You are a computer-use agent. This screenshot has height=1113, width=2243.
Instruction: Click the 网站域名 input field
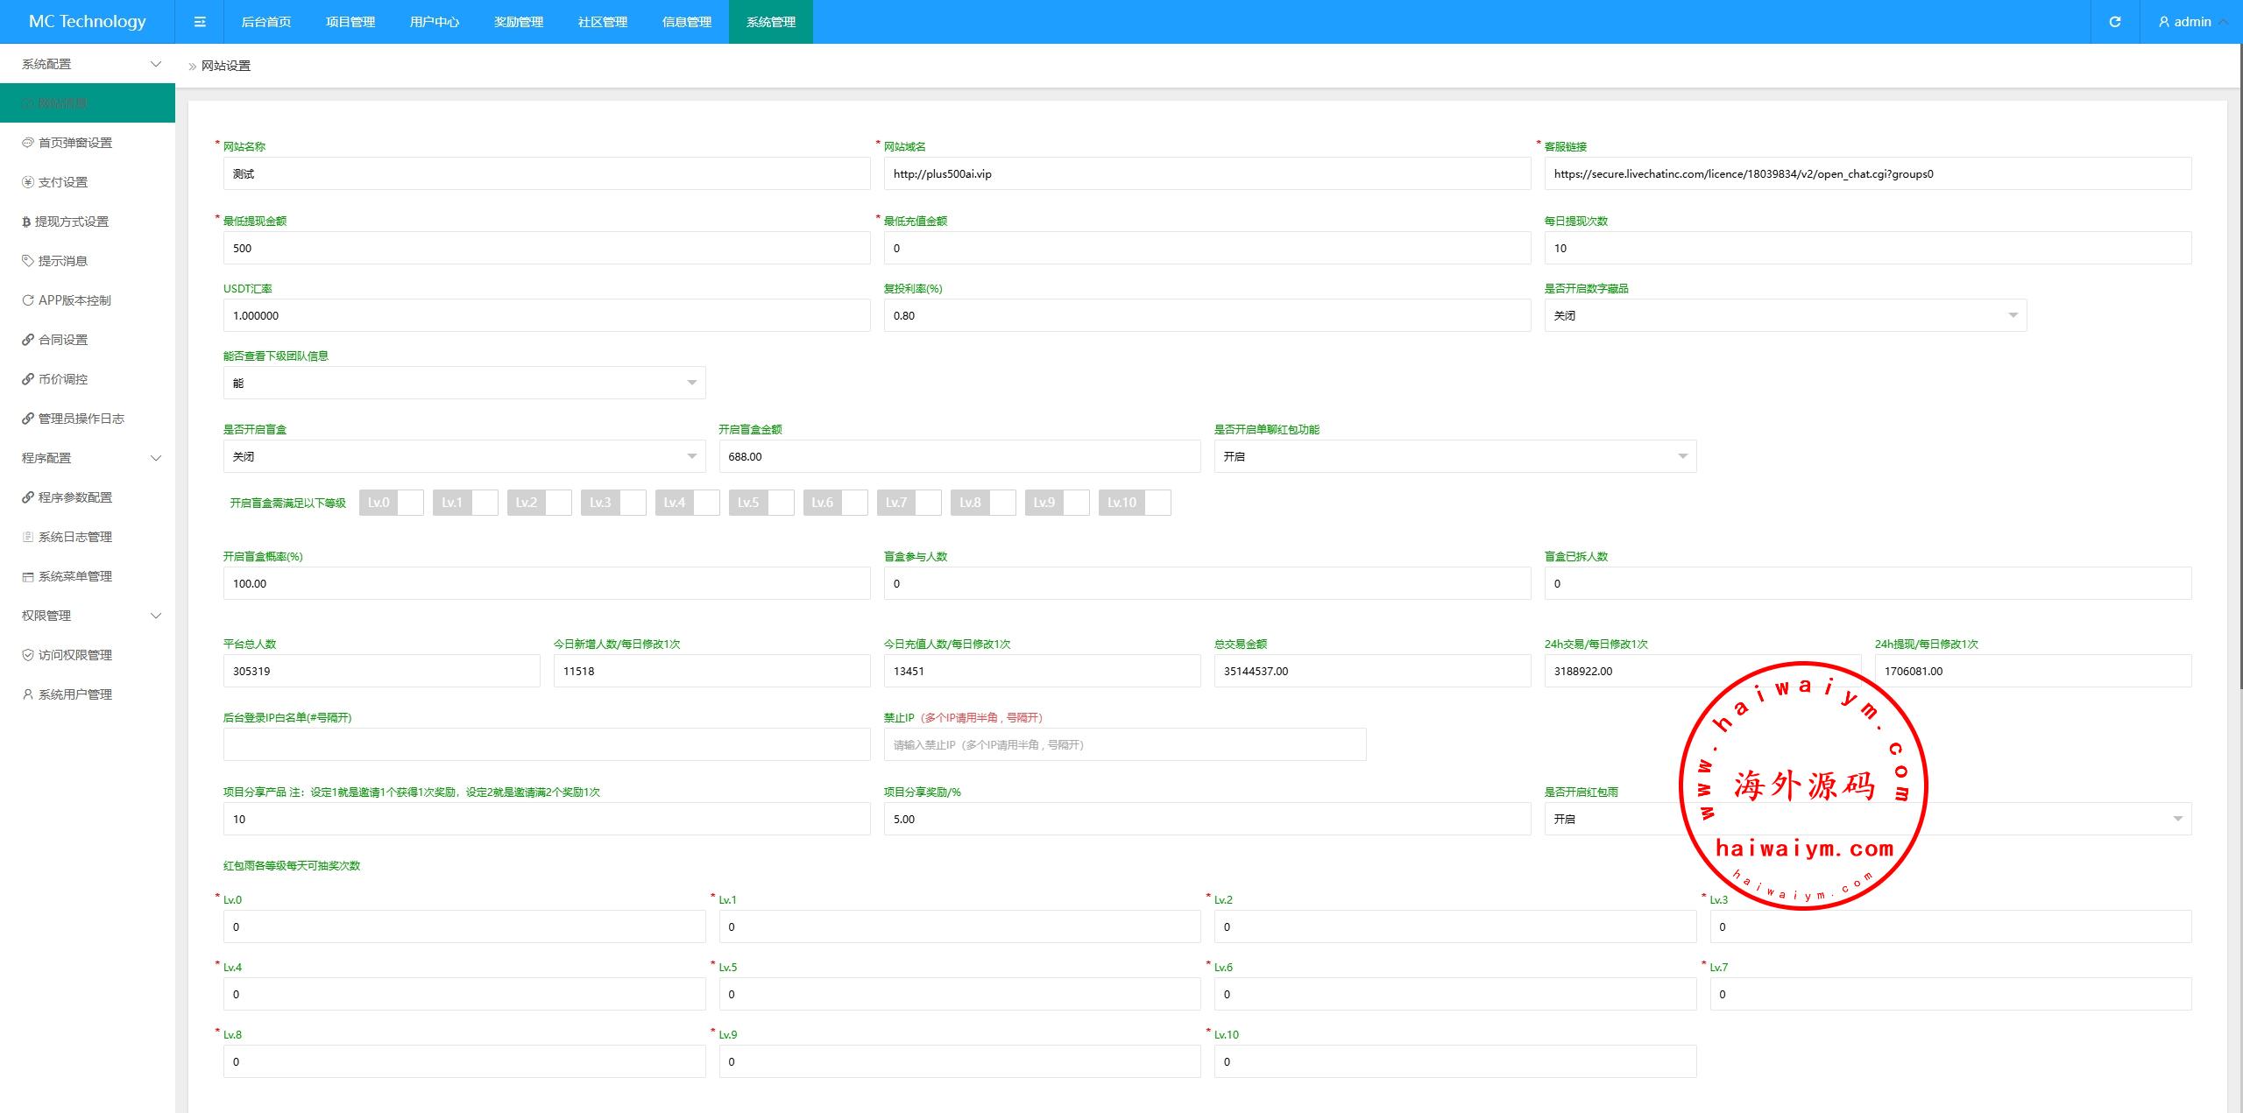[1206, 173]
